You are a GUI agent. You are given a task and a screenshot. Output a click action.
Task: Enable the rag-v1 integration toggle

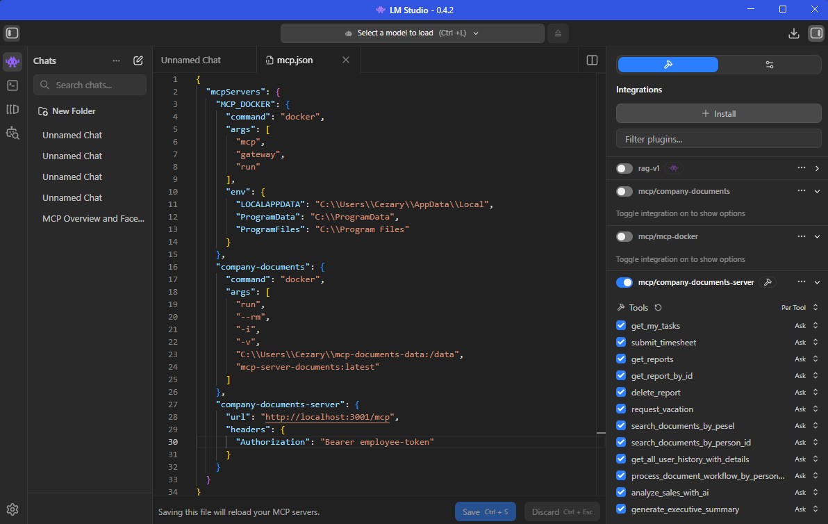[x=624, y=168]
